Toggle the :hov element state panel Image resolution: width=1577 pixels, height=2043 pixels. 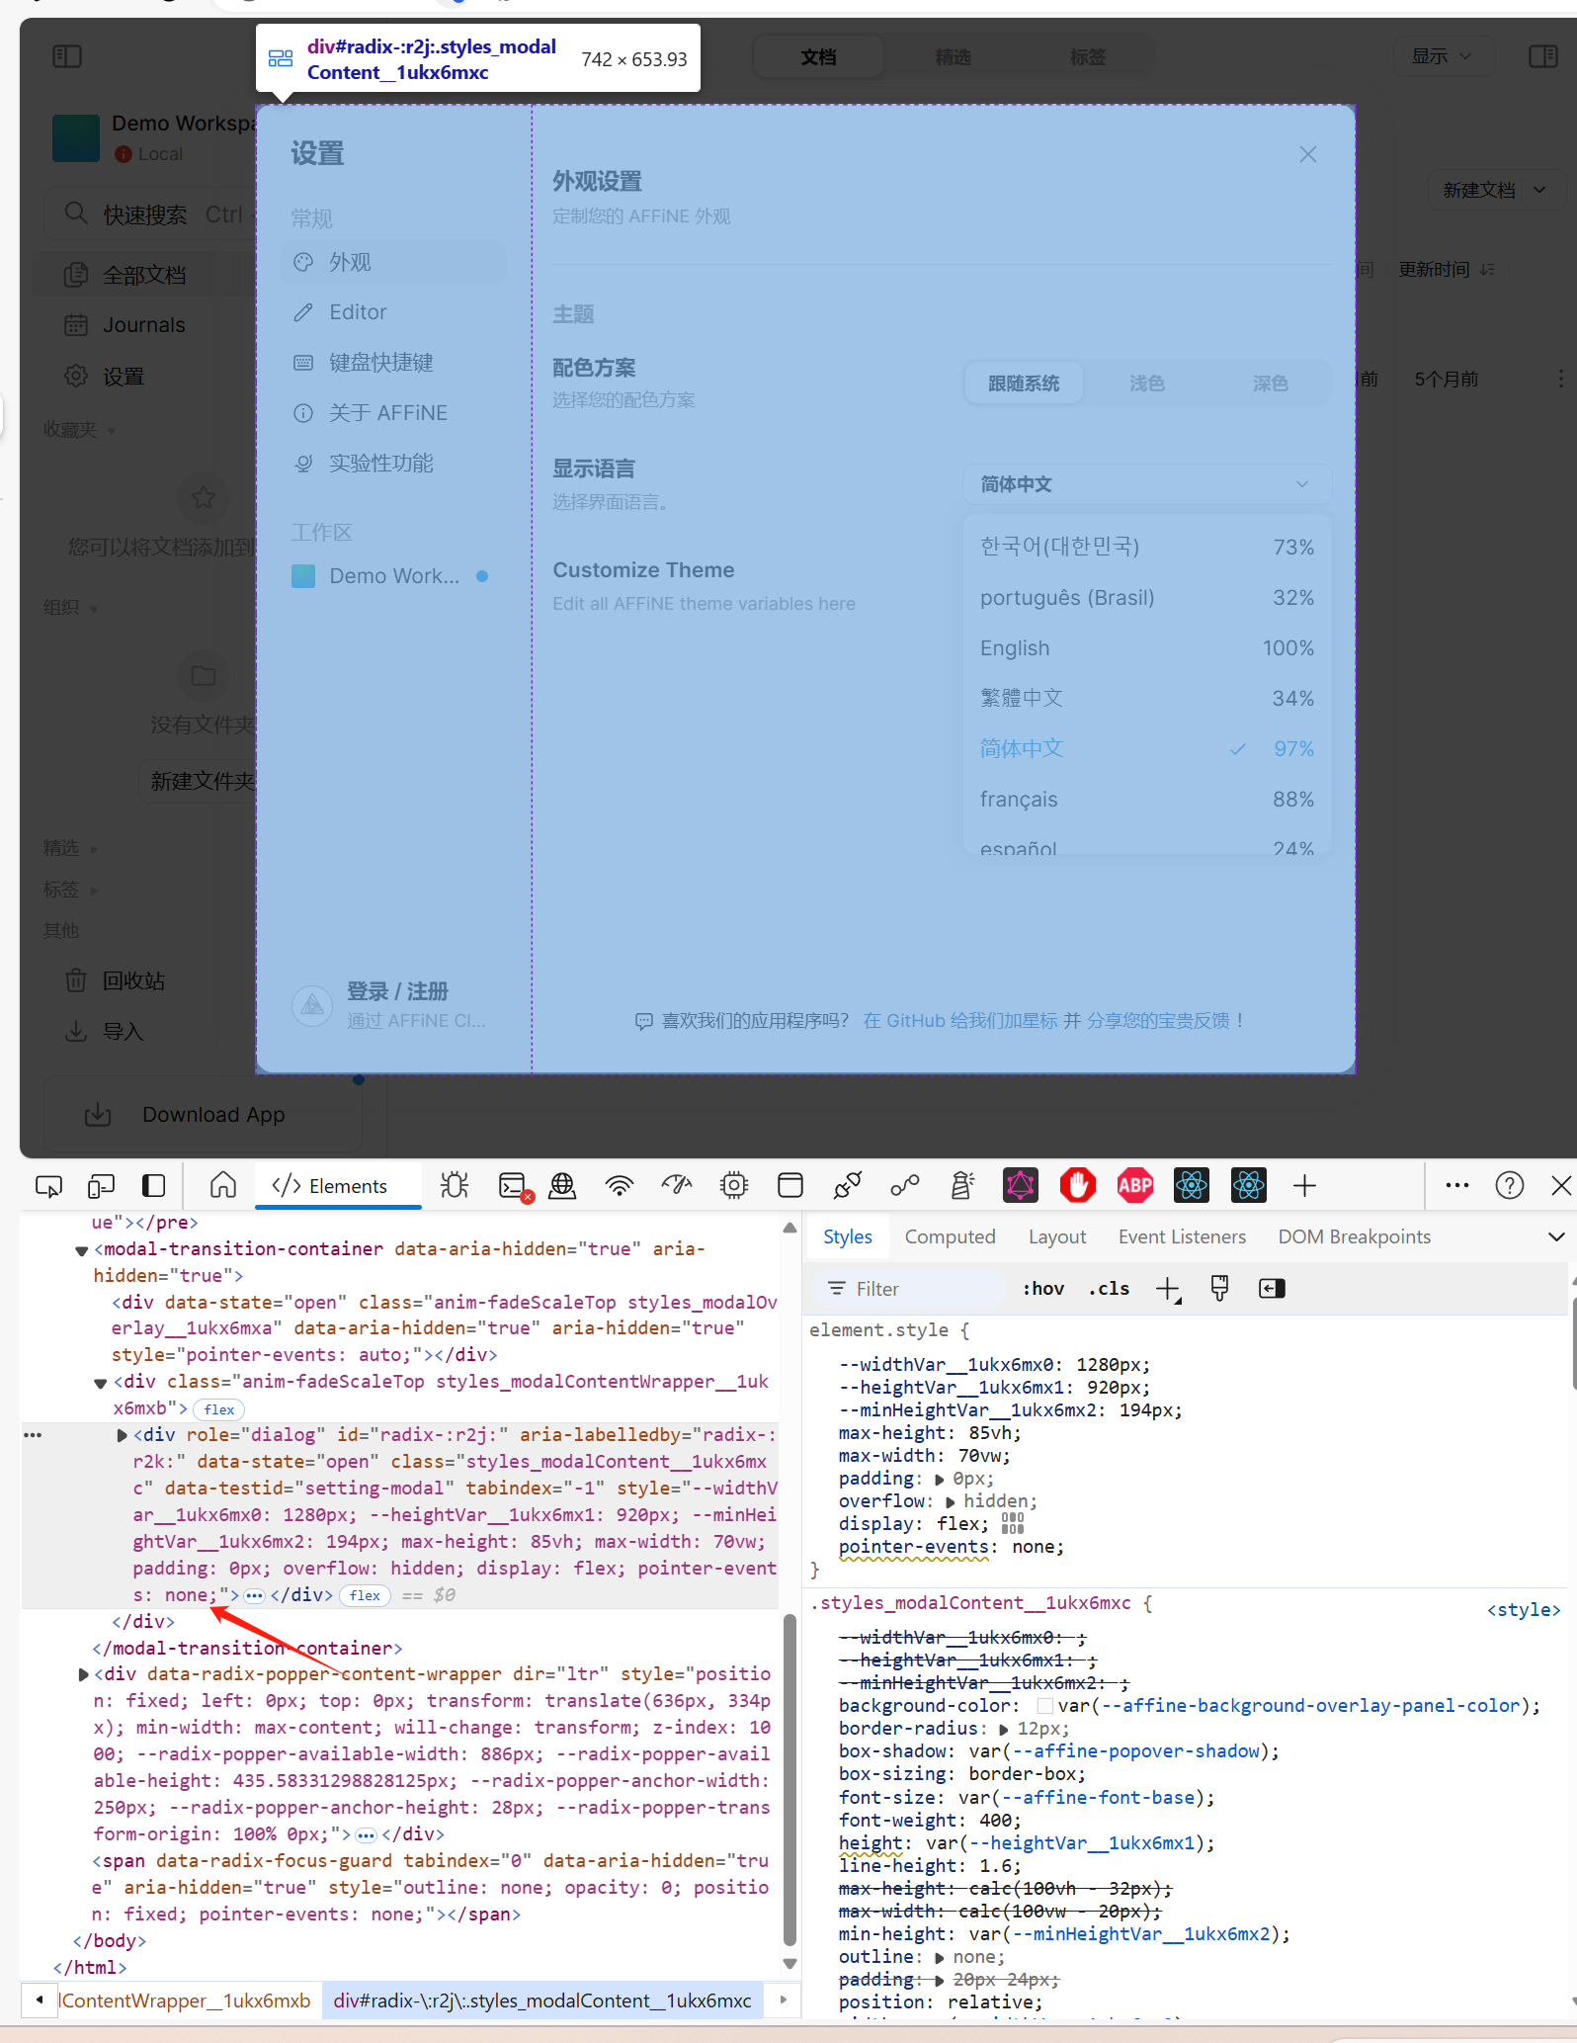[x=1042, y=1288]
